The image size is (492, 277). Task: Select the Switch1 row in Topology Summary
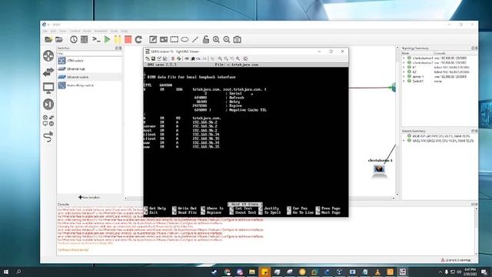(439, 81)
